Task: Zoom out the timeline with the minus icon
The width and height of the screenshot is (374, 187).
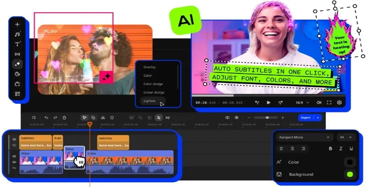Action: (249, 118)
